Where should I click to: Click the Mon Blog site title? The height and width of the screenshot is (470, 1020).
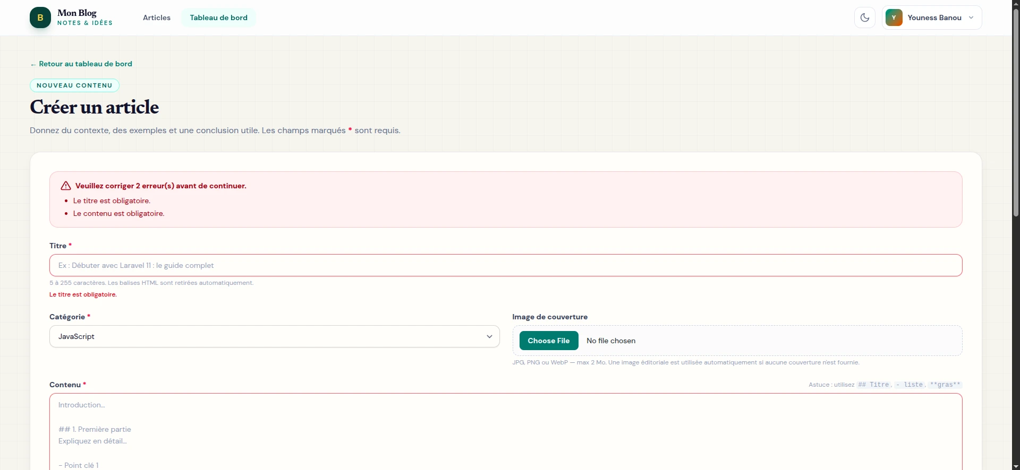[77, 13]
